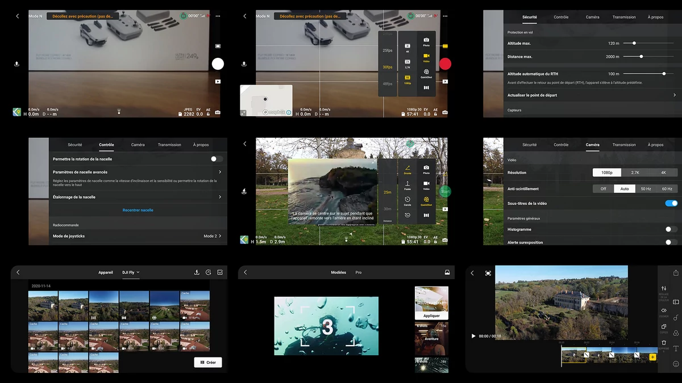Switch to the Pro tab beside Modèles

point(359,272)
